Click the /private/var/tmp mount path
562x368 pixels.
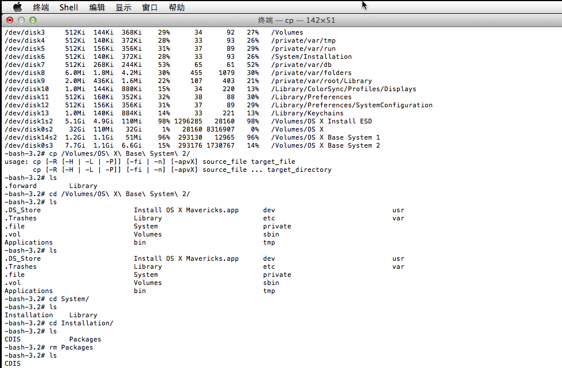pos(304,40)
